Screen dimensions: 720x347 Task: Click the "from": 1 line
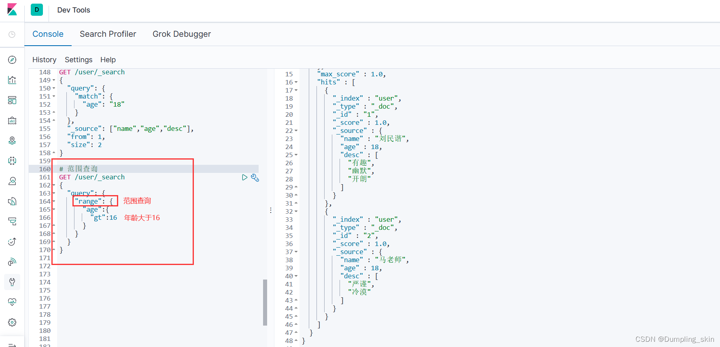pyautogui.click(x=86, y=137)
